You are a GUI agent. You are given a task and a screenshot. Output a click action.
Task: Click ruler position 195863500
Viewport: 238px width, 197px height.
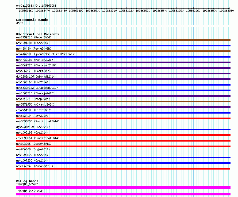[x=93, y=11]
